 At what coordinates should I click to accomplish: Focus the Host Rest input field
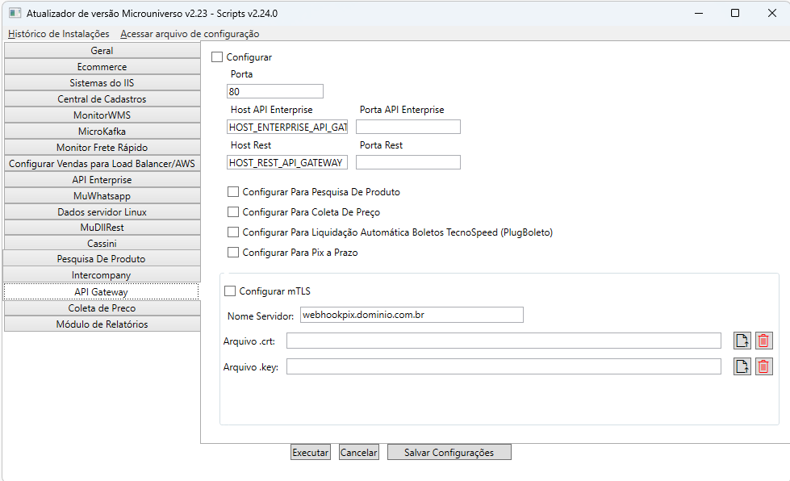tap(287, 162)
